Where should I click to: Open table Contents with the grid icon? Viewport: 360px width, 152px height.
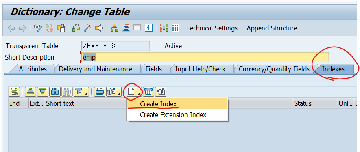(175, 28)
